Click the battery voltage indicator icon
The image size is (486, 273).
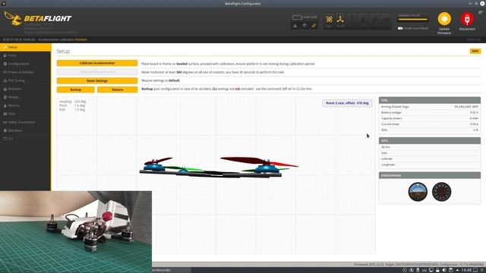click(297, 17)
